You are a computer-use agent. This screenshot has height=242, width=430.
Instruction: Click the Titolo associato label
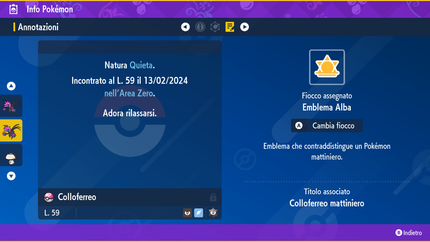click(x=327, y=192)
